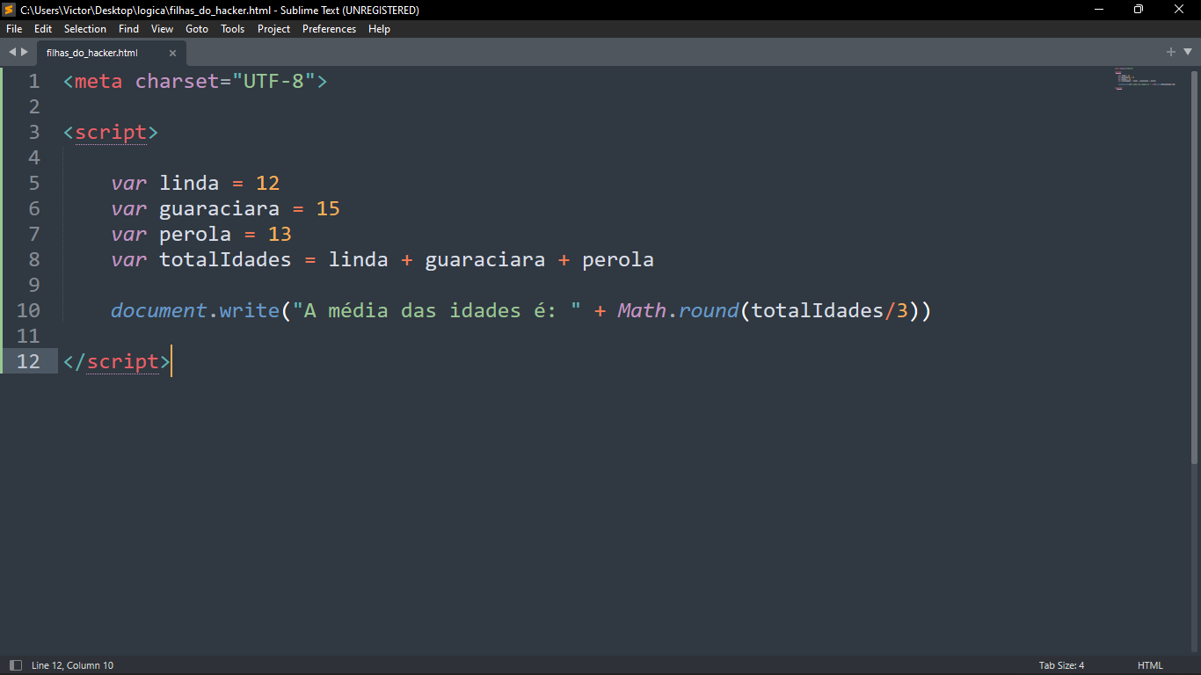Place cursor on closing script tag
Screen dimensions: 1201x675
(x=117, y=361)
